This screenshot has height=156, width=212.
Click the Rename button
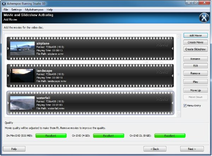pyautogui.click(x=195, y=59)
